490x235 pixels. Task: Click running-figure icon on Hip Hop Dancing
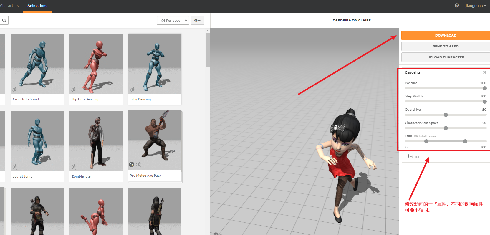pyautogui.click(x=74, y=90)
